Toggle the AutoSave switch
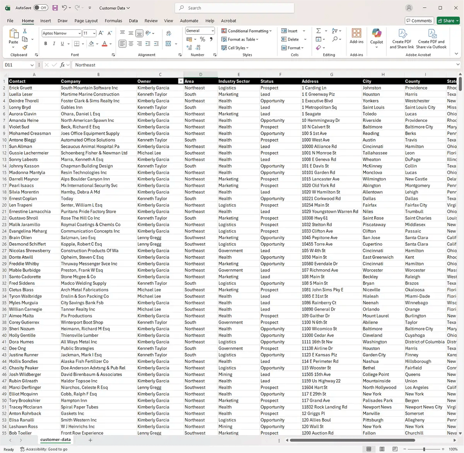464x453 pixels. click(x=41, y=8)
